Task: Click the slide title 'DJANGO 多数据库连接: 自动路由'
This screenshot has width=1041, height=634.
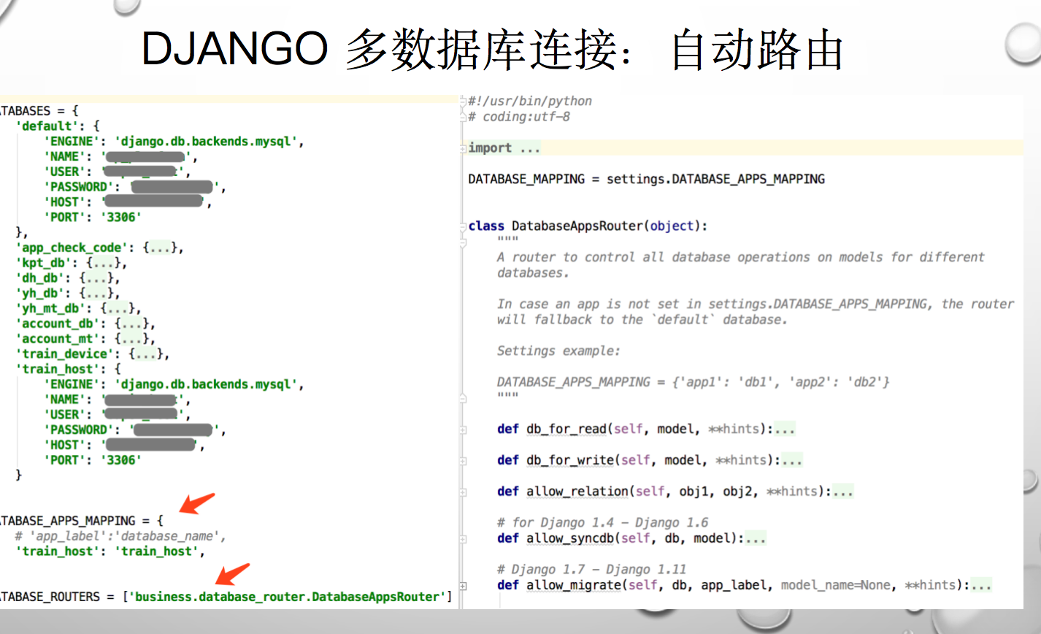Action: point(492,50)
